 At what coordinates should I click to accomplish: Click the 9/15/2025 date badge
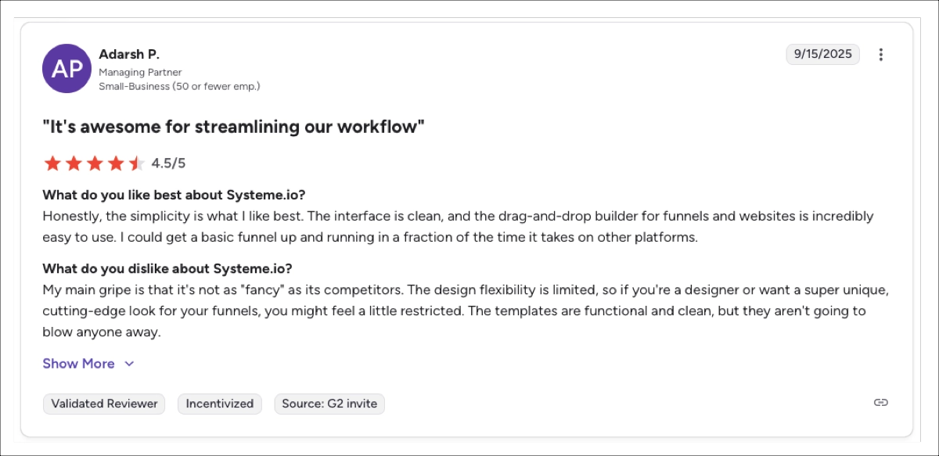pos(822,54)
